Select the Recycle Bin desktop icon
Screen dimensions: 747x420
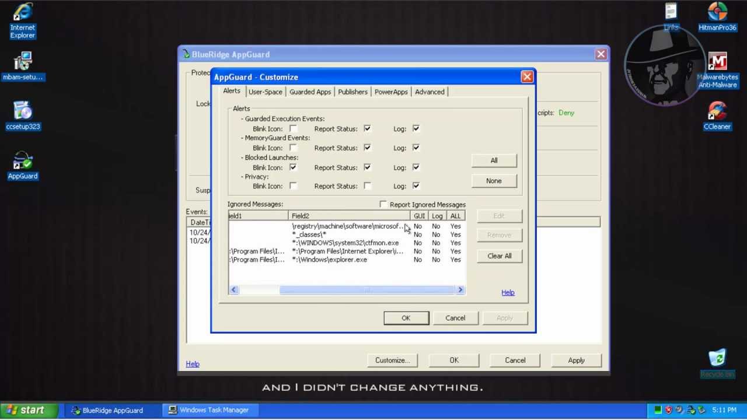pos(717,364)
